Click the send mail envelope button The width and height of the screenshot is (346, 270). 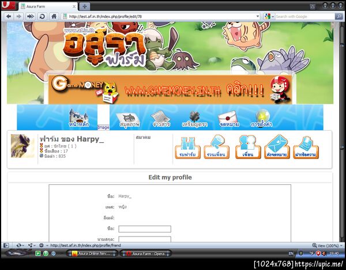point(277,147)
